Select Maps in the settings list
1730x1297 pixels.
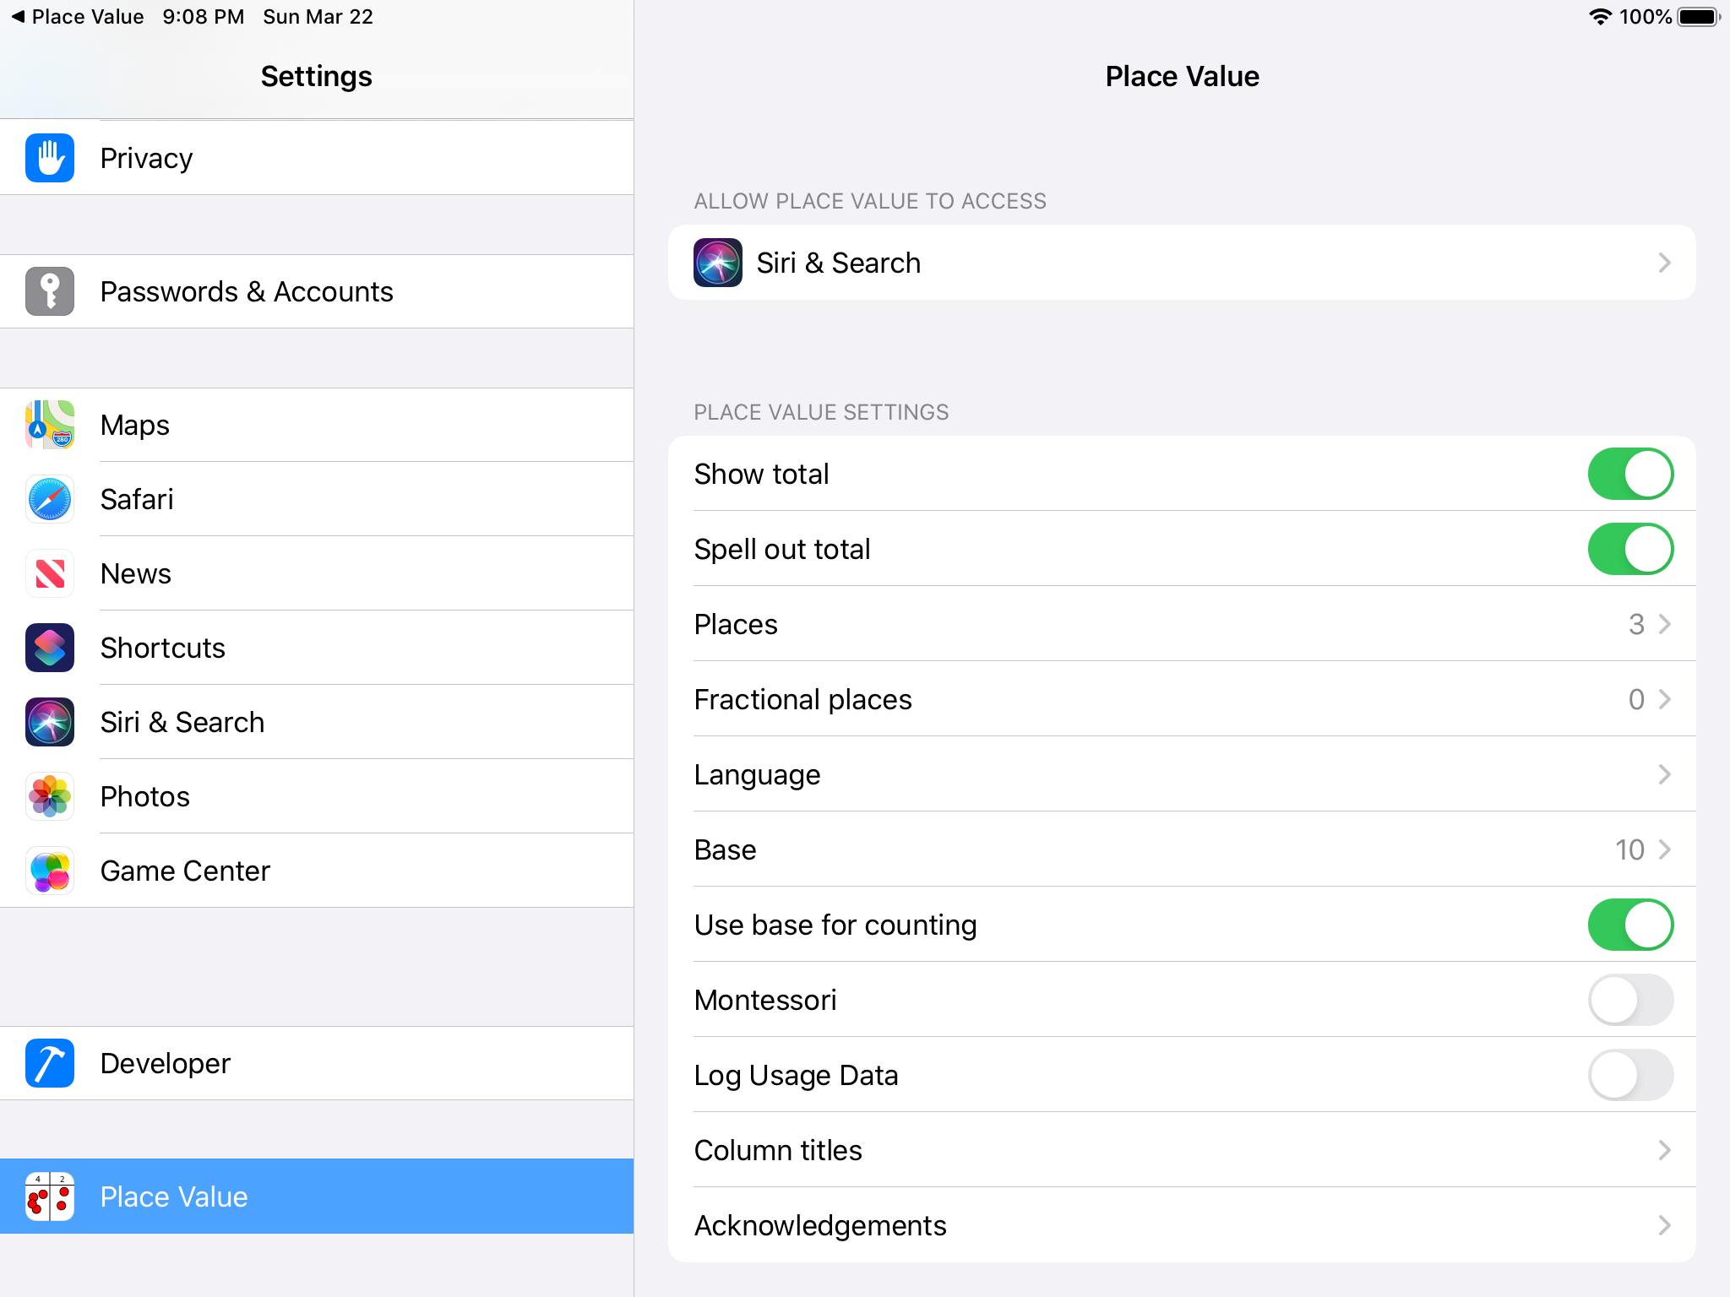click(317, 425)
